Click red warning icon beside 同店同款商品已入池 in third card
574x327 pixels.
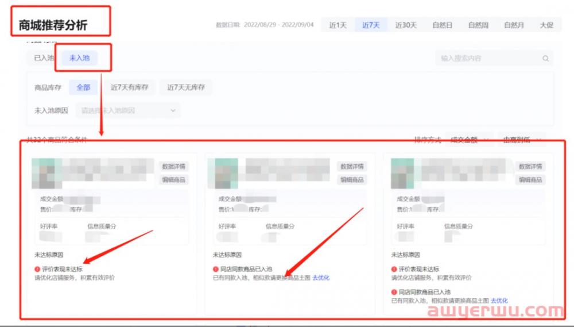click(x=394, y=292)
